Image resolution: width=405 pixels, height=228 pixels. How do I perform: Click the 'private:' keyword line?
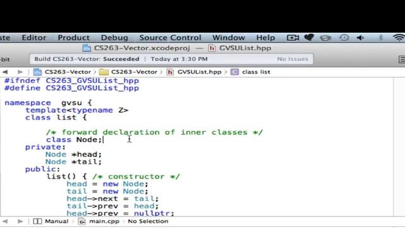(x=46, y=147)
